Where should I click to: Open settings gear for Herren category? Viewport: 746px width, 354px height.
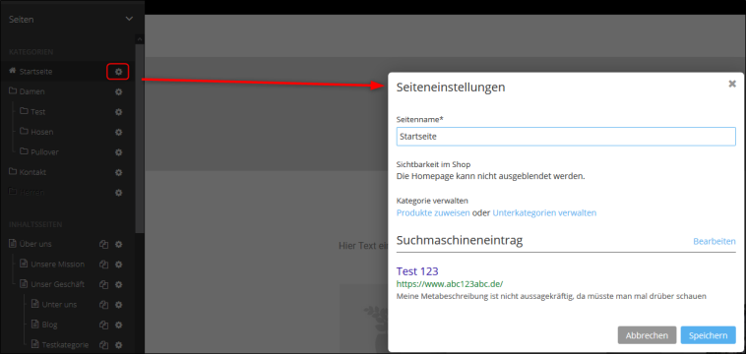coord(118,193)
